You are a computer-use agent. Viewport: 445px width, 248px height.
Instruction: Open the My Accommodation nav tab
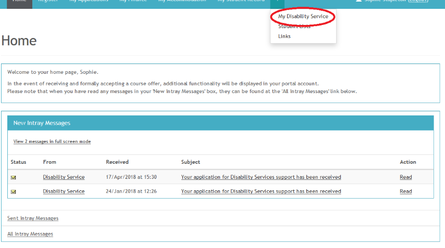(x=182, y=2)
